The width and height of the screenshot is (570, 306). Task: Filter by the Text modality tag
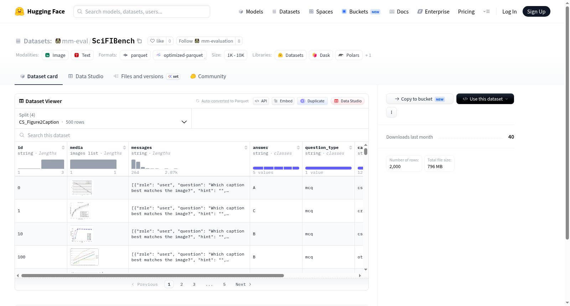pos(82,55)
